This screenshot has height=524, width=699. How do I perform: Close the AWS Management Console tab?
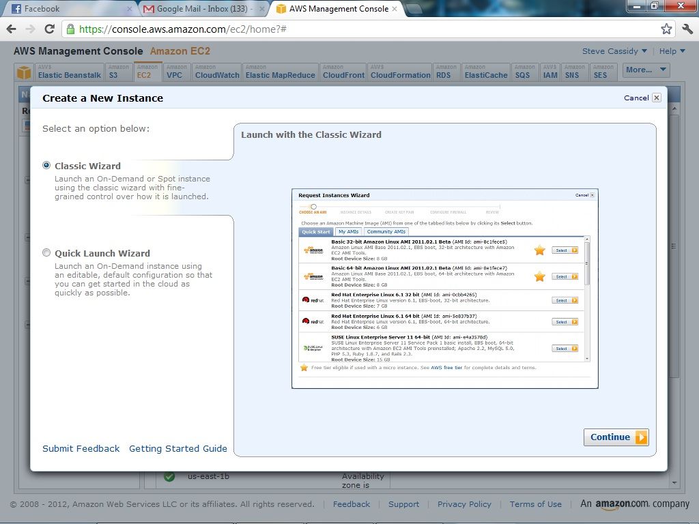395,9
